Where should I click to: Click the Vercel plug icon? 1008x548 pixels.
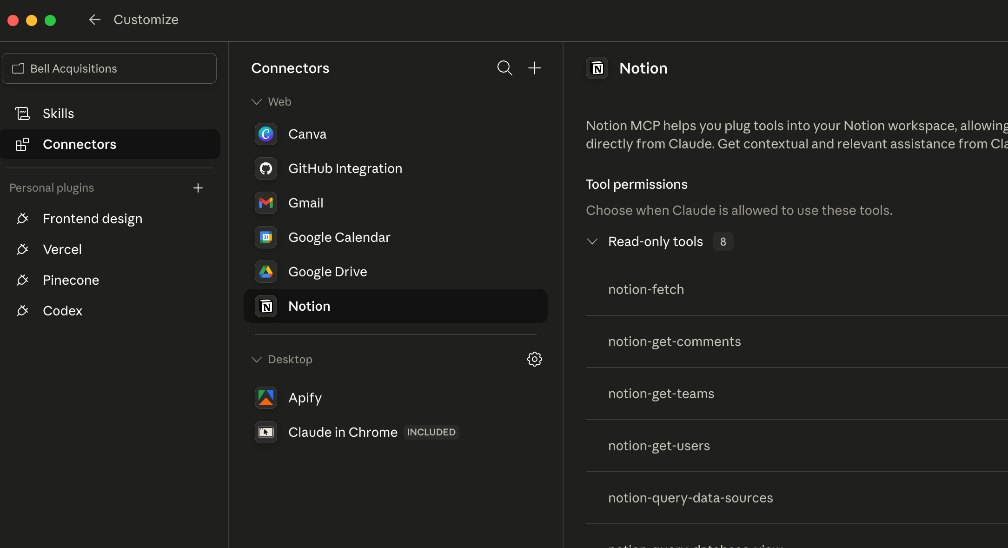[x=22, y=249]
